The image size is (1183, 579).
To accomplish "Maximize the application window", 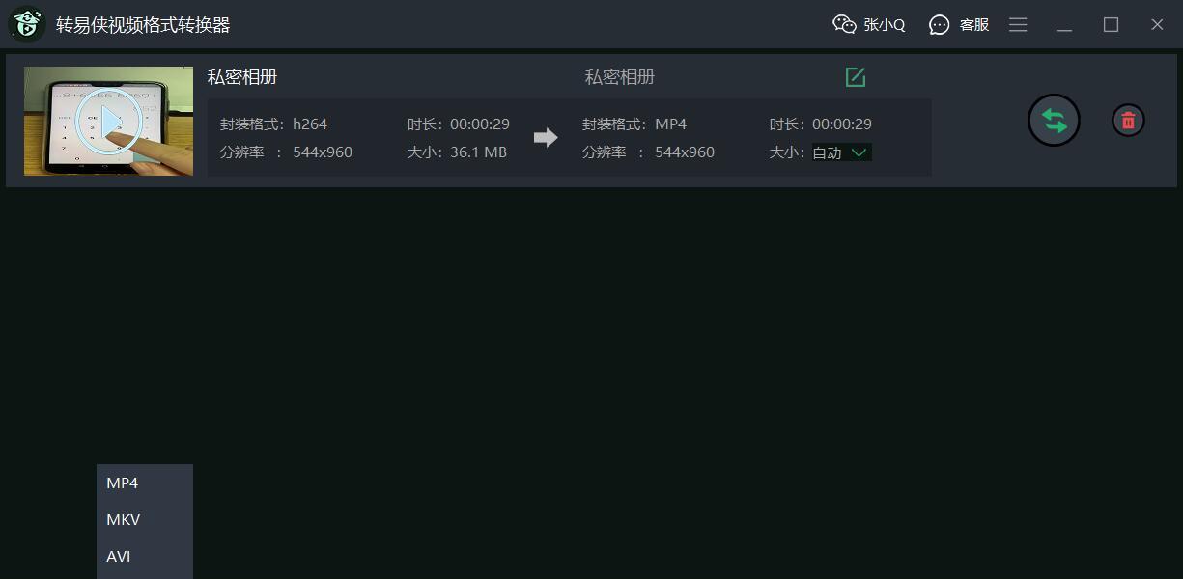I will tap(1111, 24).
